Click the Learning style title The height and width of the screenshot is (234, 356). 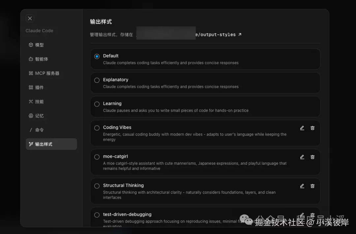[x=112, y=104]
